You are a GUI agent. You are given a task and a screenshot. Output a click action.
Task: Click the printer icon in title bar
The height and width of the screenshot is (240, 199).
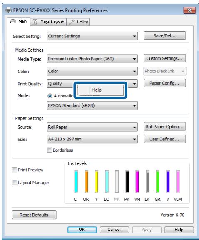[8, 10]
